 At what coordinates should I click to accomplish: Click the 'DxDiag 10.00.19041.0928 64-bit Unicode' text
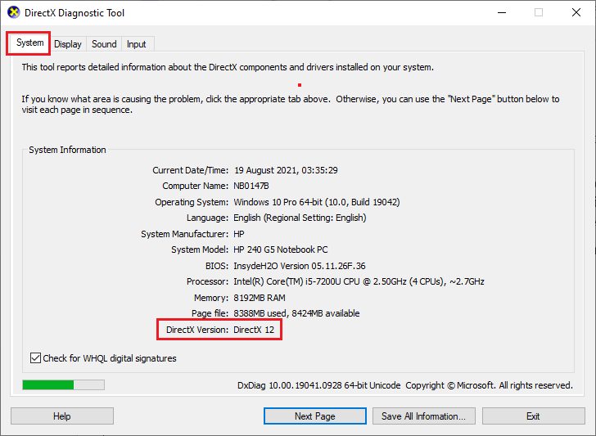tap(319, 385)
